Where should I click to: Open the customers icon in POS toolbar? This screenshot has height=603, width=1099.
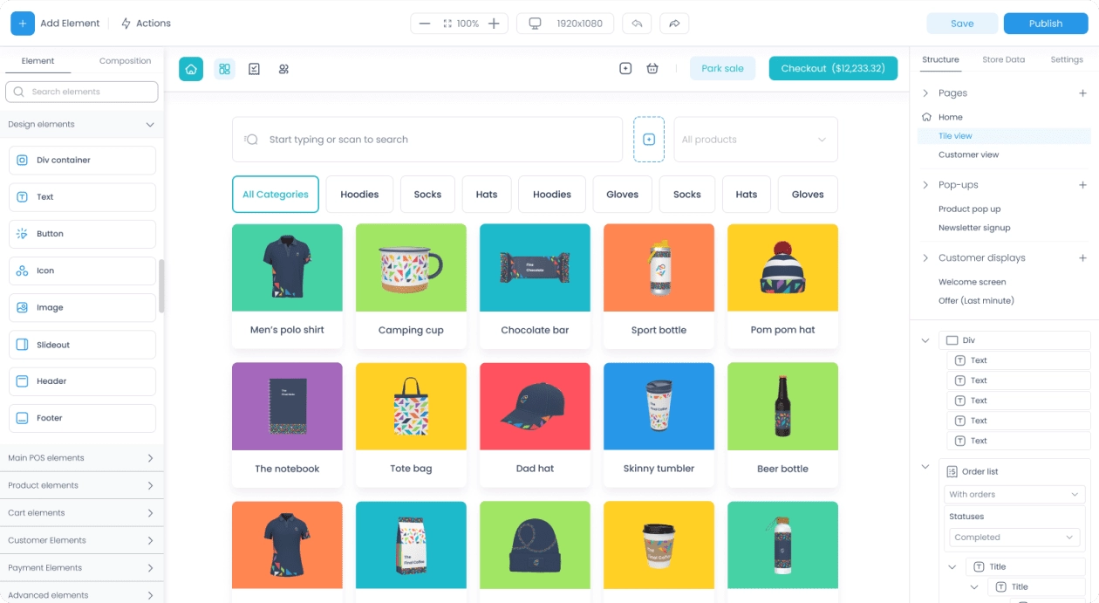coord(283,69)
